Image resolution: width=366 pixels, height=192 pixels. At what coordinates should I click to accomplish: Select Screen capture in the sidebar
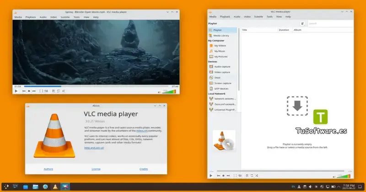[222, 83]
